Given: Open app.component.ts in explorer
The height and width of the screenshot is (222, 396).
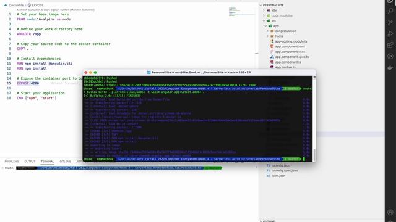Looking at the screenshot, I should click(x=288, y=62).
